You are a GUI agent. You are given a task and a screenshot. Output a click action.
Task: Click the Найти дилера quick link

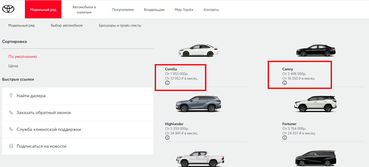pyautogui.click(x=77, y=96)
